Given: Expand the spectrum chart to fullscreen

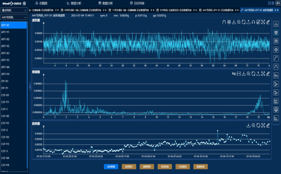Looking at the screenshot, I should (263, 73).
